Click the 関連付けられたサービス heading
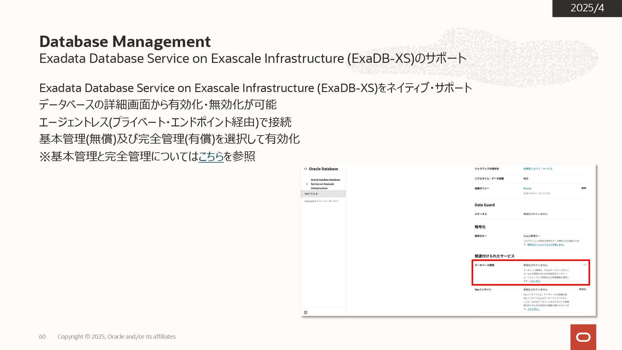This screenshot has width=622, height=350. [494, 256]
